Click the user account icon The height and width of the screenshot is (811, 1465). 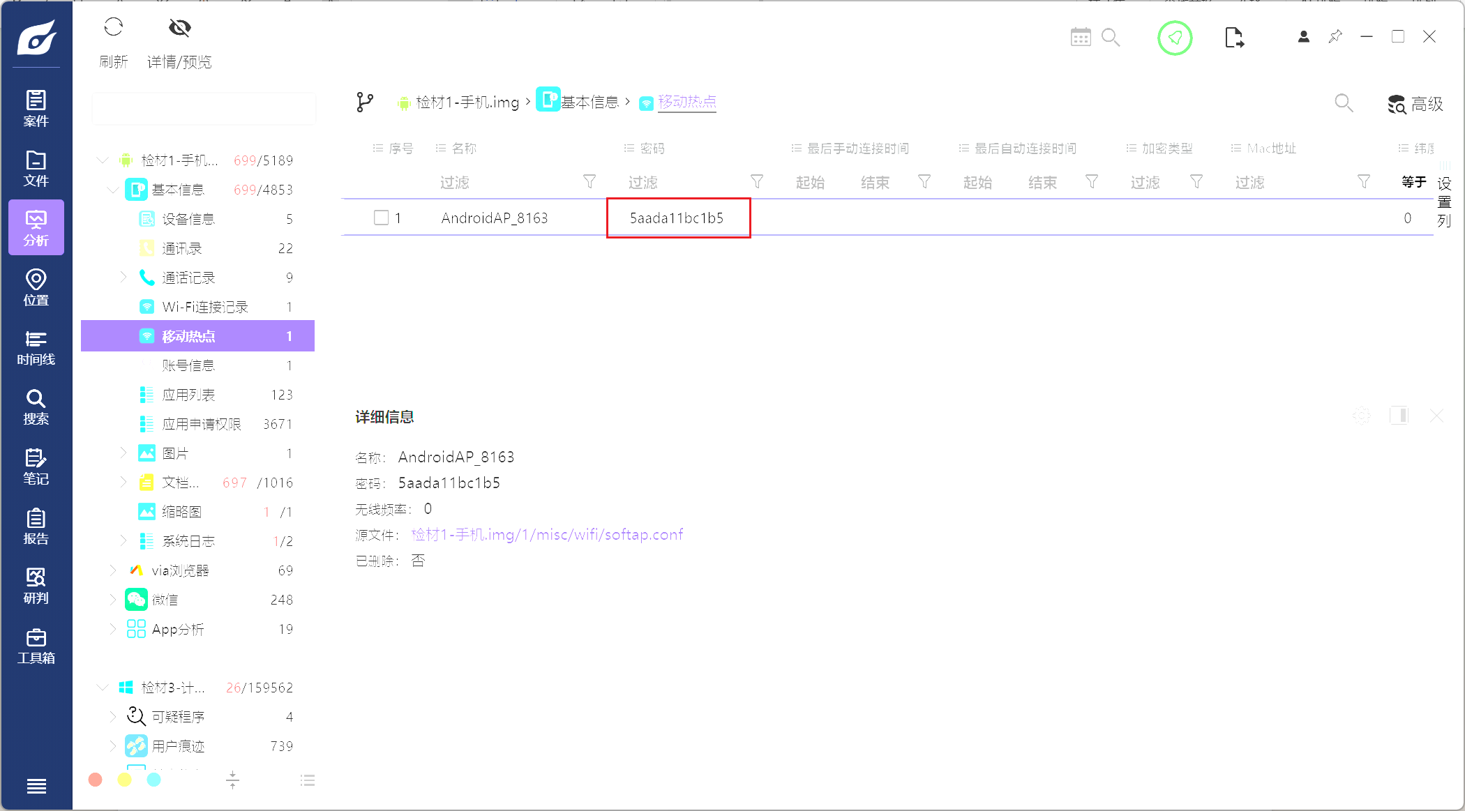pos(1303,37)
